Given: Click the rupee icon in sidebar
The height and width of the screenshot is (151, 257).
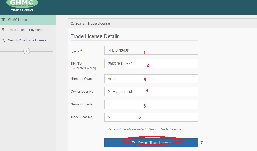Looking at the screenshot, I should tap(3, 30).
